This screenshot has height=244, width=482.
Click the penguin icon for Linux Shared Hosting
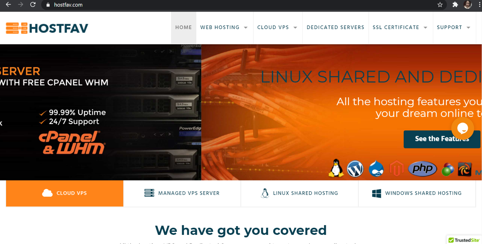coord(265,193)
